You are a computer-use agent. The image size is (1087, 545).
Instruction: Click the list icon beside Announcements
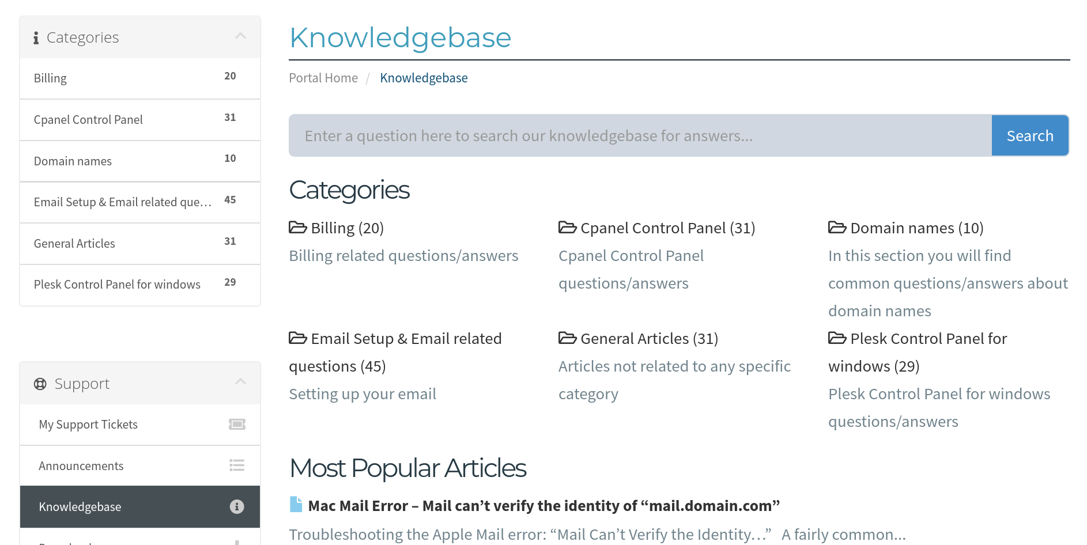237,465
